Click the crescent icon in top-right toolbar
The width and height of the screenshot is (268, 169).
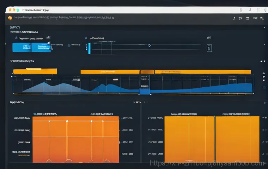(x=234, y=18)
